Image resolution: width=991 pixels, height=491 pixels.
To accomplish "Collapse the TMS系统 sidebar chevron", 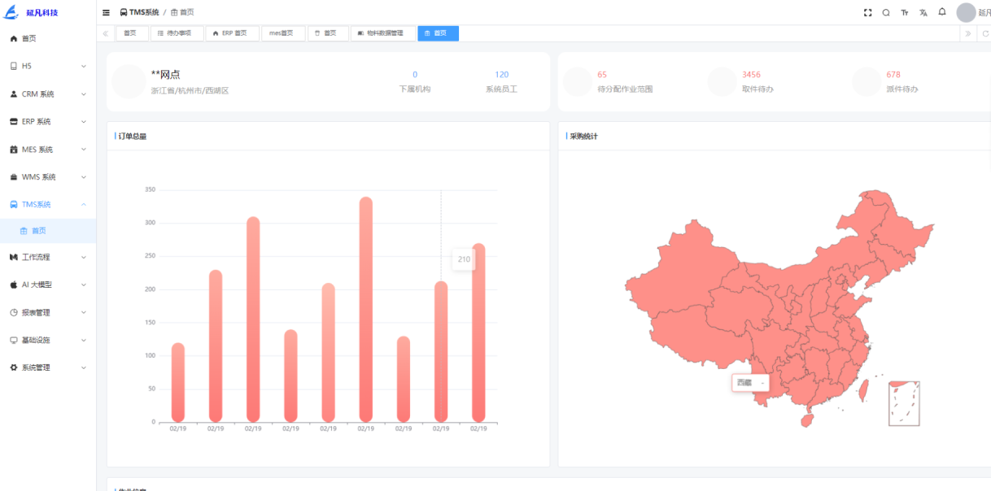I will [x=84, y=205].
